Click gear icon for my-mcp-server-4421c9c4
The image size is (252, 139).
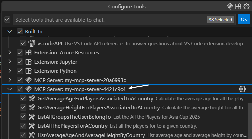[x=242, y=89]
